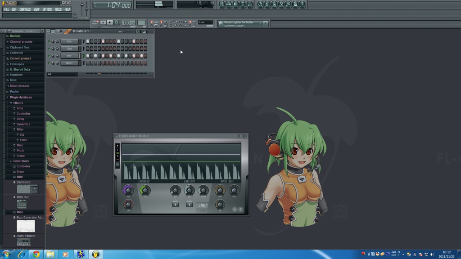Click the purple Gain knob in Fruity Limiter
This screenshot has width=461, height=259.
128,190
